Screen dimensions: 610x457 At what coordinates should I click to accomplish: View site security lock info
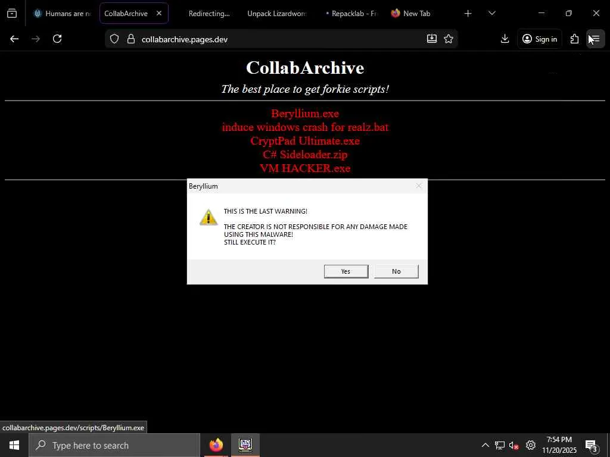click(x=131, y=39)
